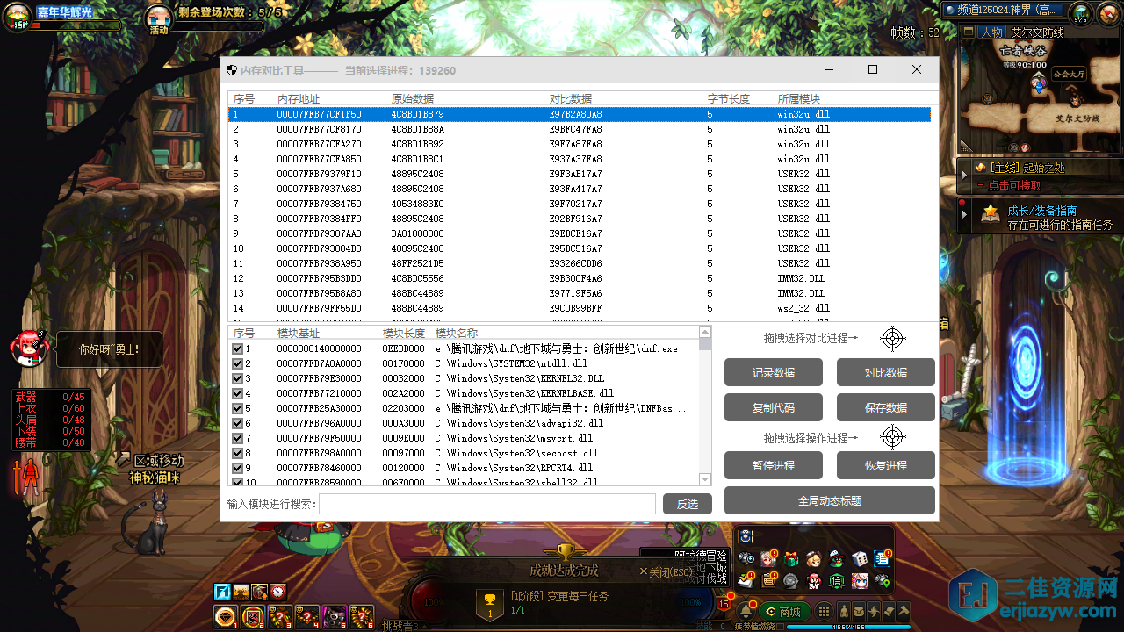
Task: Click the operate-process crosshair target icon
Action: click(892, 436)
